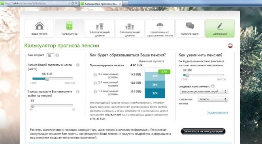Image resolution: width=262 pixels, height=144 pixels.
Task: Click the monthly contribution slider handle at 50 EUR
Action: [x=187, y=75]
